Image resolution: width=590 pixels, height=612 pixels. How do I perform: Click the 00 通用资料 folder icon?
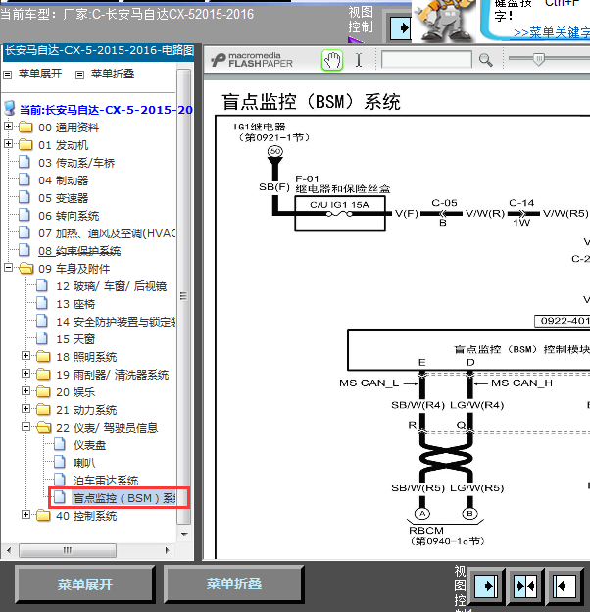pyautogui.click(x=25, y=127)
